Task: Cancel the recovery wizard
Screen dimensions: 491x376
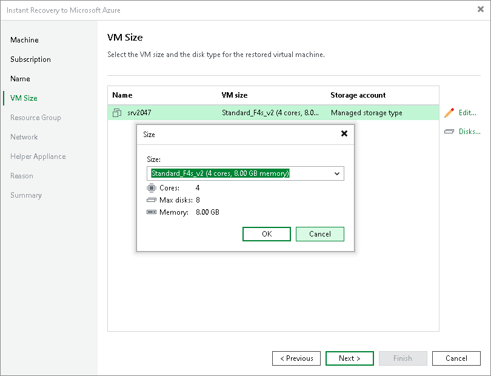Action: coord(456,358)
